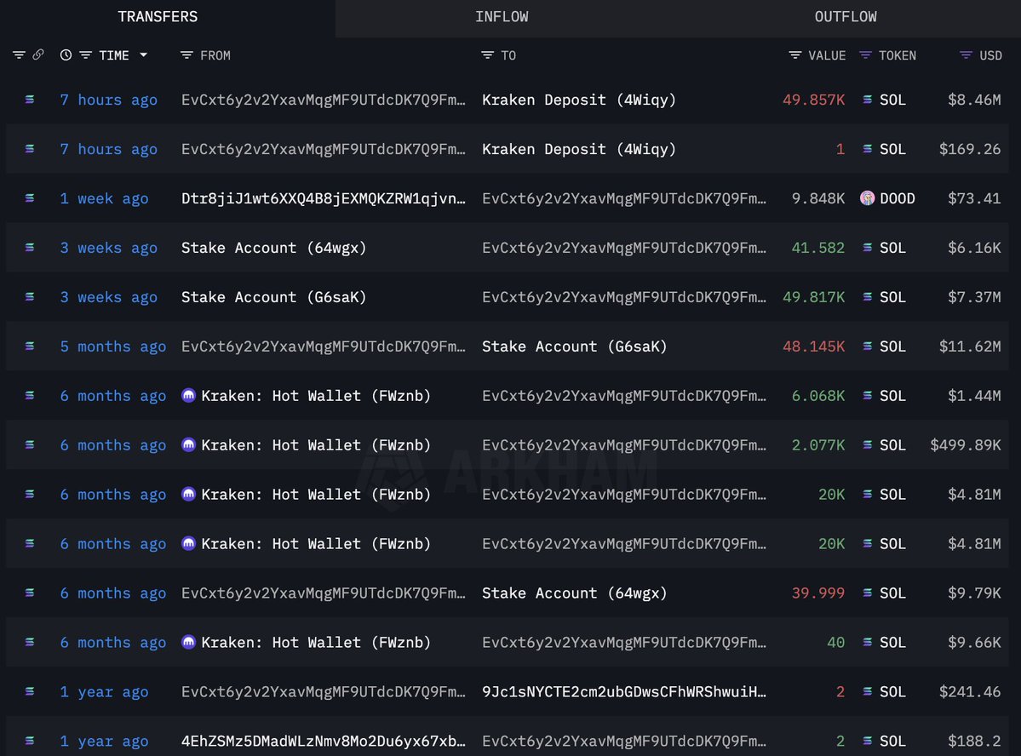Expand the TIME sort dropdown arrow
The image size is (1021, 756).
143,55
